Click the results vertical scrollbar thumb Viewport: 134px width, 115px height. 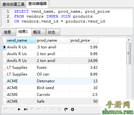coord(128,53)
